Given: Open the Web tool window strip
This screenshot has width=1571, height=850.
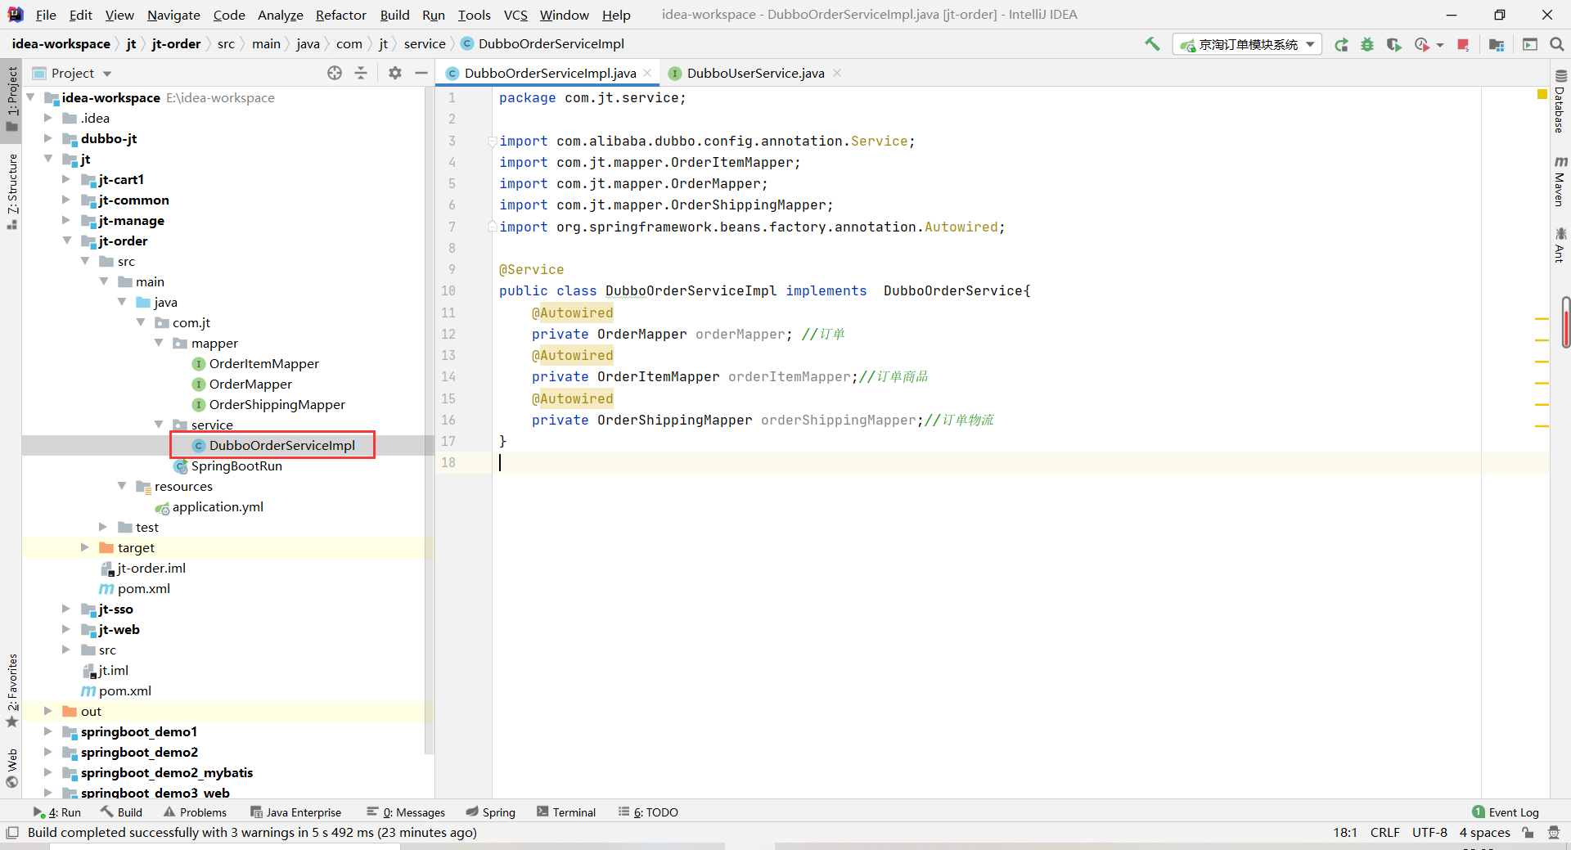Looking at the screenshot, I should [11, 767].
